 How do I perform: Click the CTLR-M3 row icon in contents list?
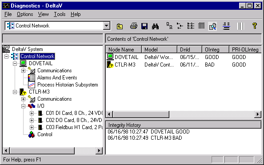pos(110,65)
